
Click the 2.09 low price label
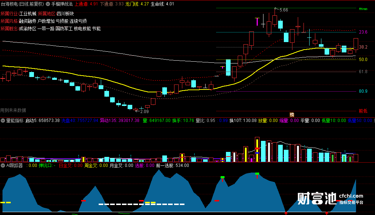[x=144, y=112]
